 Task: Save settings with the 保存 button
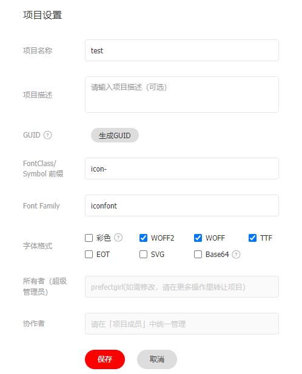(x=105, y=359)
